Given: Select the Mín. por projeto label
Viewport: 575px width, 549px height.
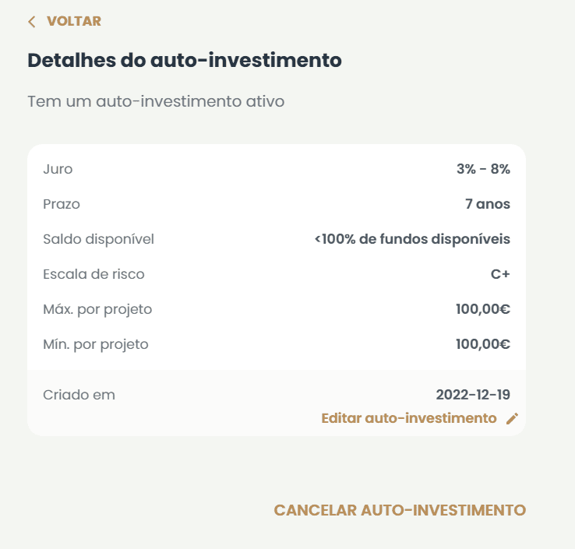Looking at the screenshot, I should click(x=95, y=344).
